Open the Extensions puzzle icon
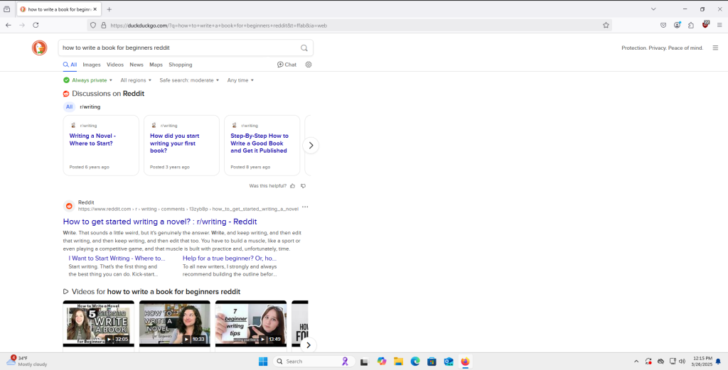 click(x=691, y=25)
